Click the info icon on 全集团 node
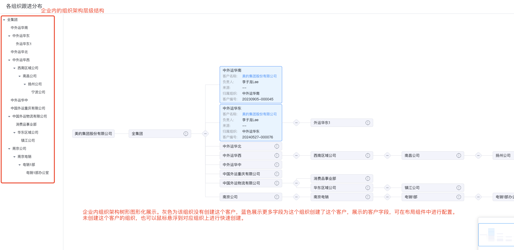Image resolution: width=514 pixels, height=250 pixels. 186,133
